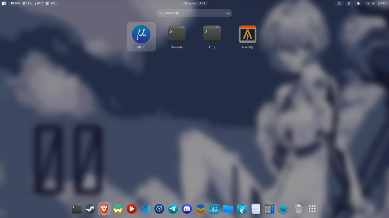Click the terminal search field
389x218 pixels.
tap(194, 13)
